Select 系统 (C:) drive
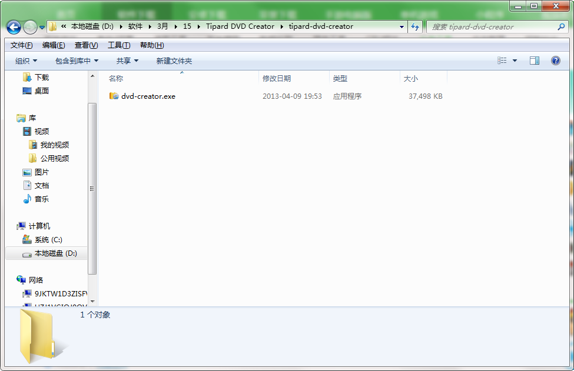Image resolution: width=574 pixels, height=371 pixels. coord(48,240)
